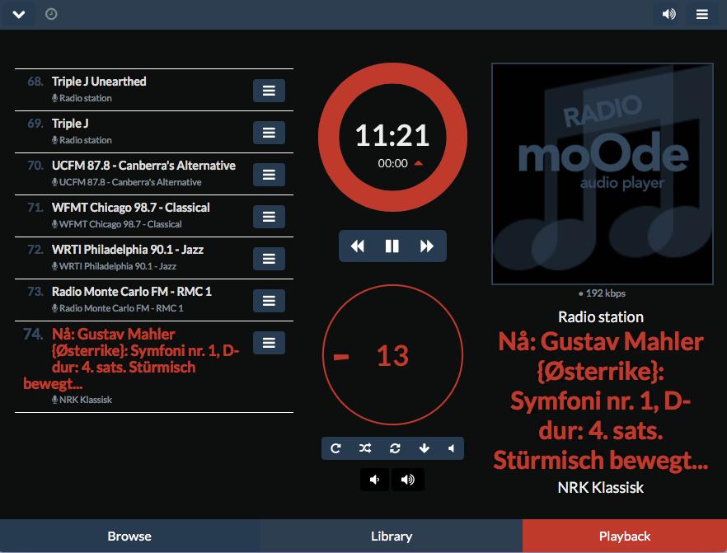Open volume control in top bar
727x553 pixels.
[668, 14]
